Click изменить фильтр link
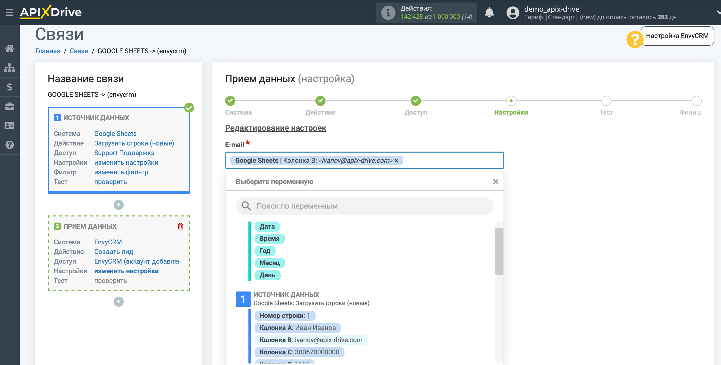The image size is (721, 365). [x=121, y=172]
